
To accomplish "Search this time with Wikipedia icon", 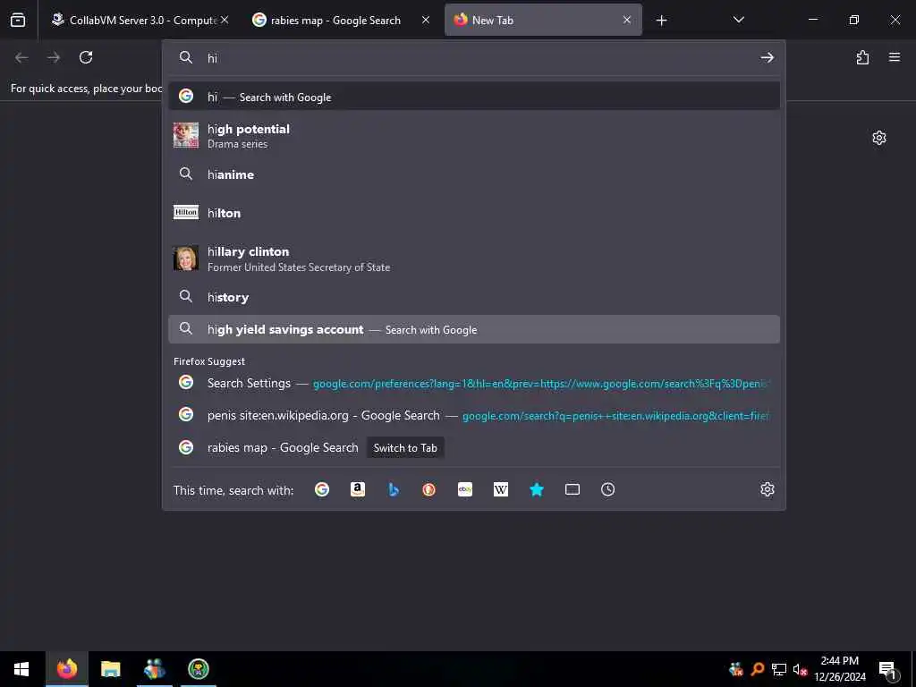I will tap(501, 489).
